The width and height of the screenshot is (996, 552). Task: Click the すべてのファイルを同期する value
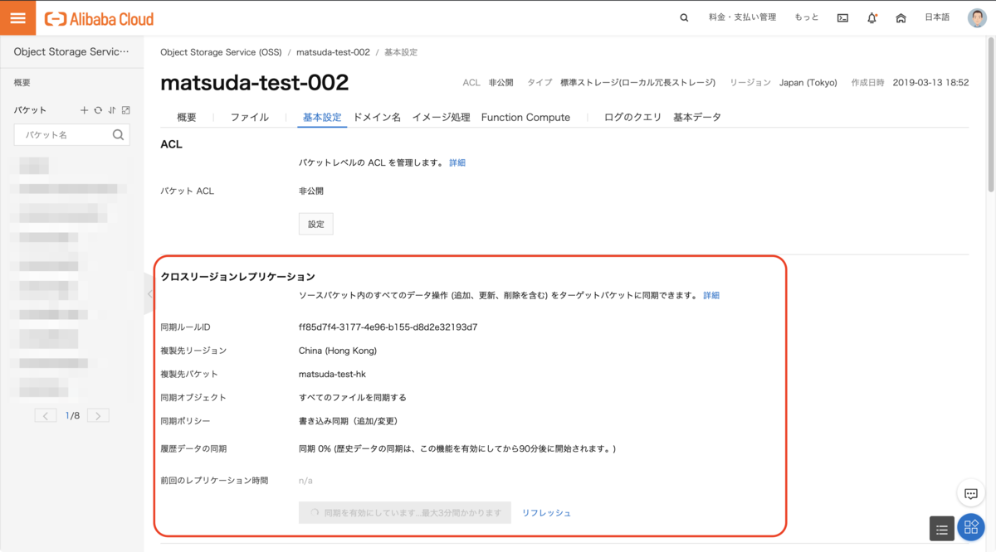click(x=353, y=398)
